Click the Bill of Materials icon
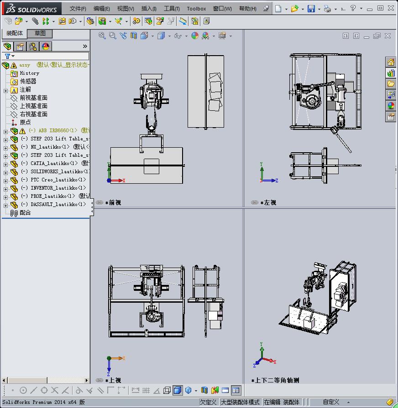398x408 pixels. click(148, 21)
